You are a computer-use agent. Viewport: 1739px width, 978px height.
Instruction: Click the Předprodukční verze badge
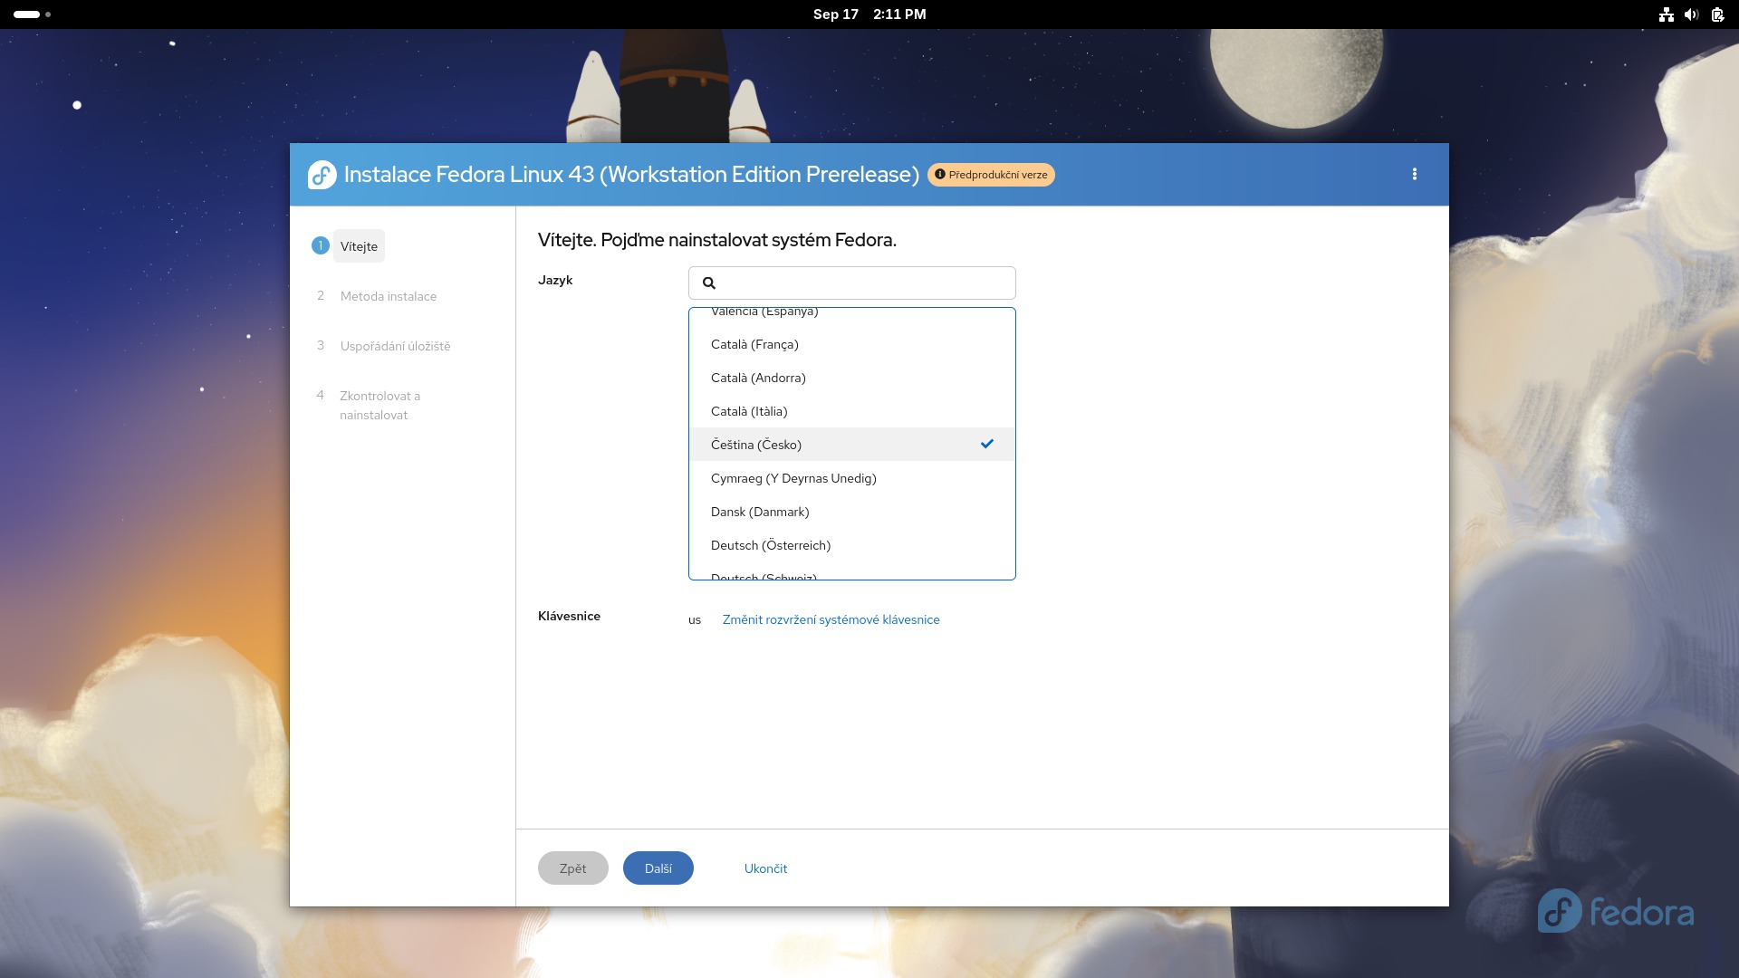coord(991,174)
